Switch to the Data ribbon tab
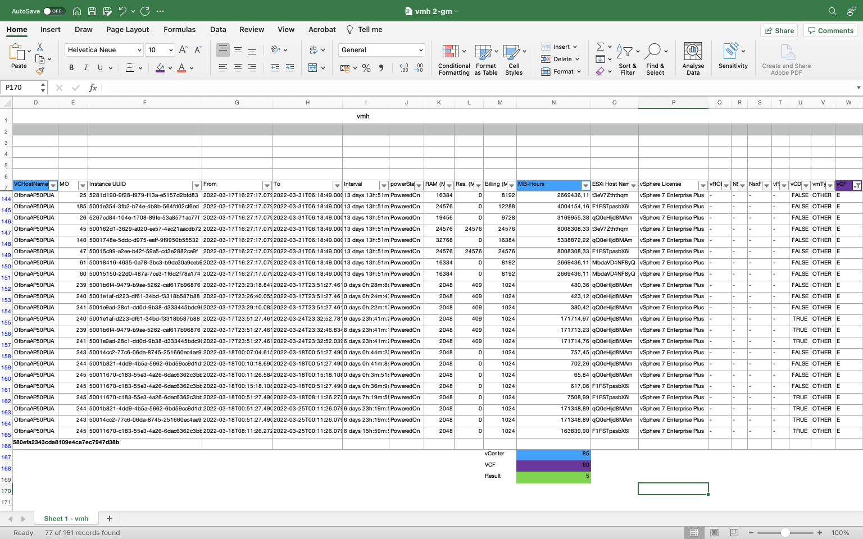 tap(218, 29)
